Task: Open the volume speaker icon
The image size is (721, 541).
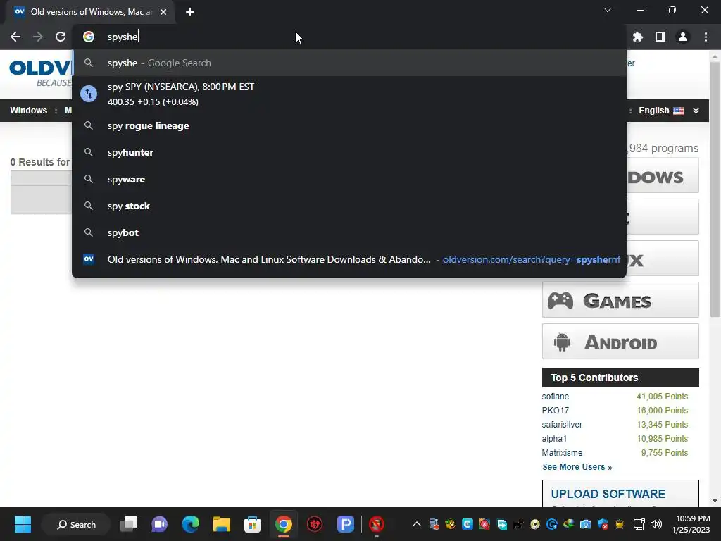Action: point(656,524)
